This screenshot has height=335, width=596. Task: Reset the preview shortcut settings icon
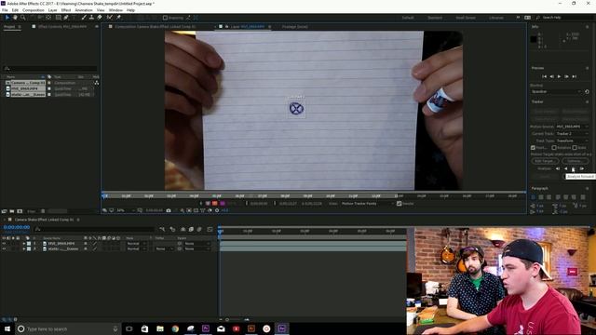click(587, 91)
